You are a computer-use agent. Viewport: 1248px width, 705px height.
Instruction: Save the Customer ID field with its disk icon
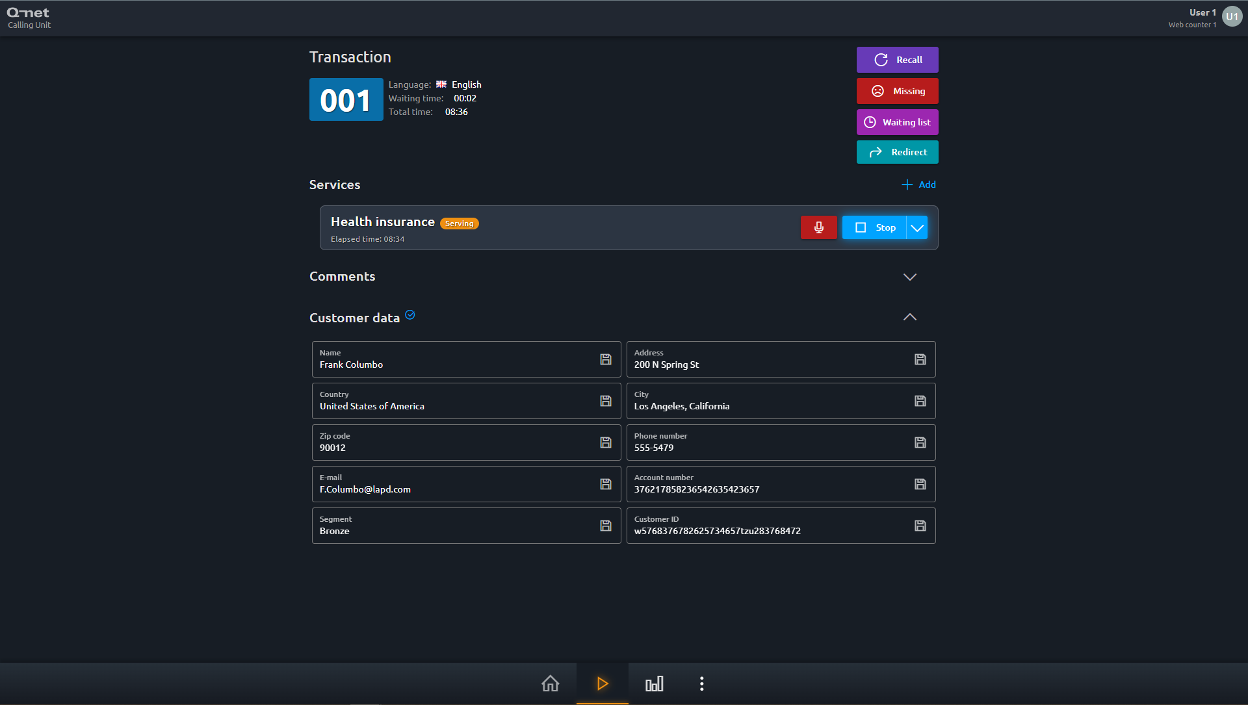coord(920,526)
